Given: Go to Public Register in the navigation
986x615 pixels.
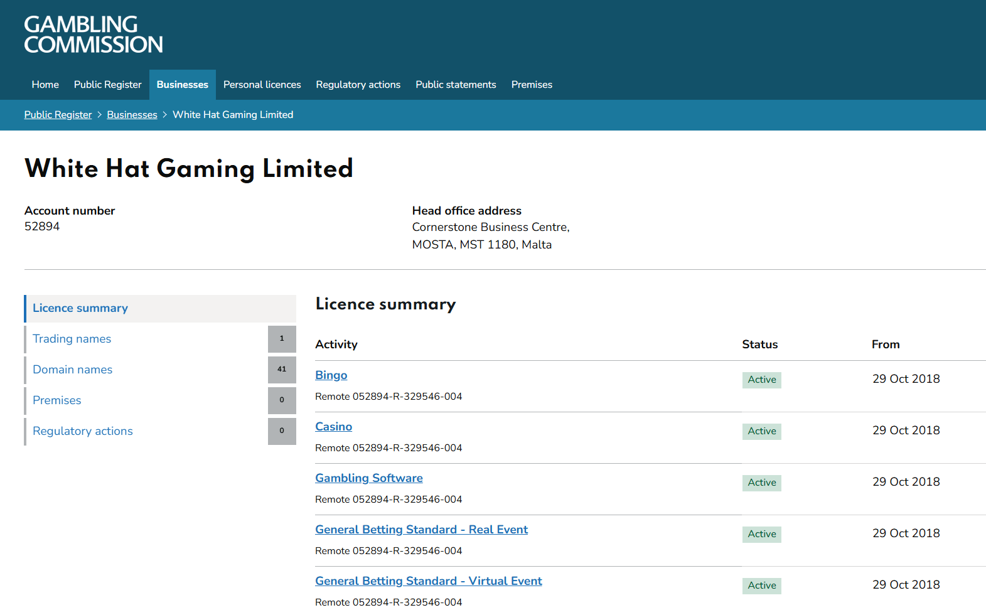Looking at the screenshot, I should (x=108, y=85).
